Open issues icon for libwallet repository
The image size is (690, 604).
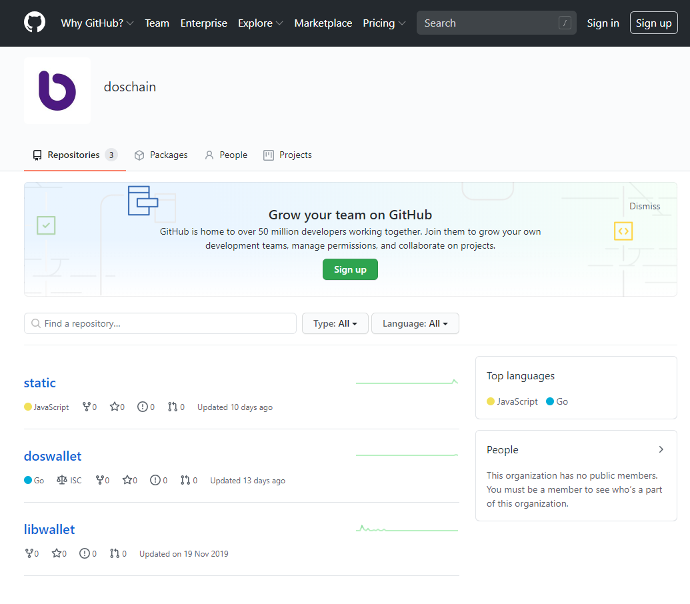click(x=85, y=553)
